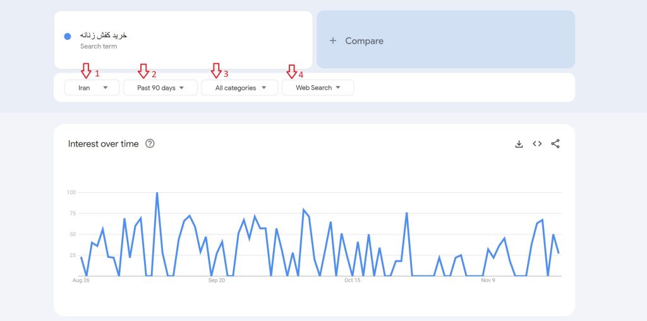This screenshot has width=647, height=321.
Task: Click the Oct 15 date label
Action: click(x=353, y=280)
